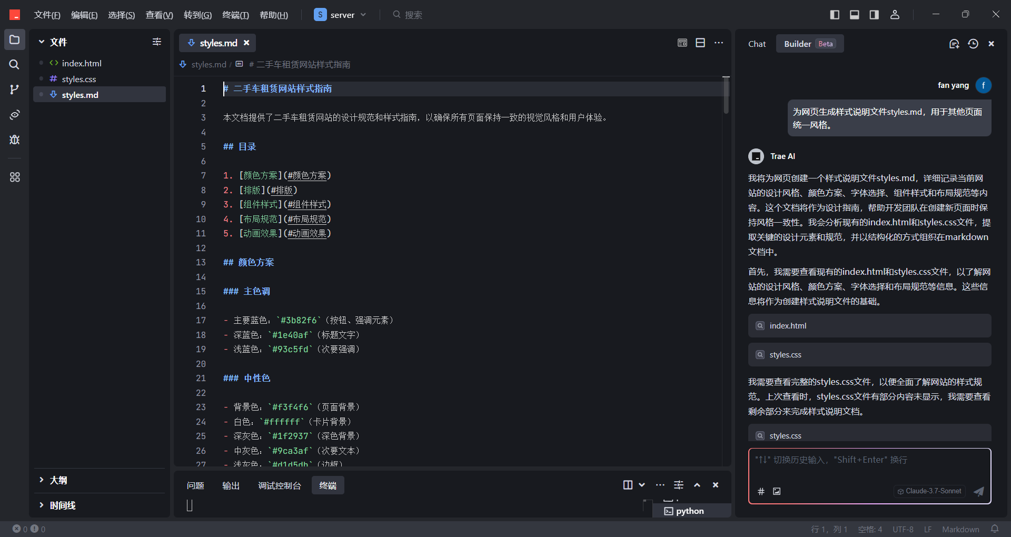Screen dimensions: 1011x537
Task: Switch to the Builder Beta tab
Action: point(810,44)
